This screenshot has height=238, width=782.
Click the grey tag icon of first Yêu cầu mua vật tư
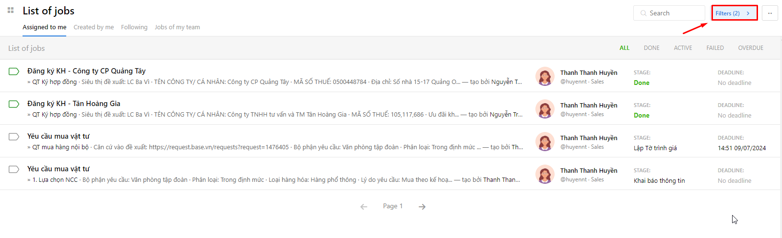click(14, 137)
